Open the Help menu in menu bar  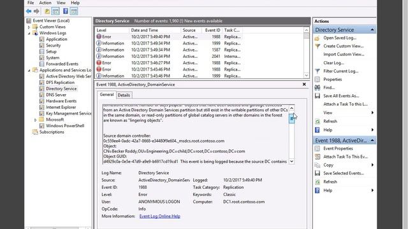click(75, 3)
